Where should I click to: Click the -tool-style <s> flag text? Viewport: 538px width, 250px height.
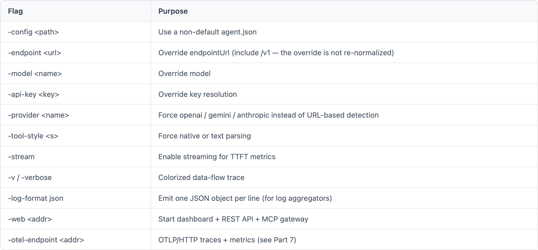coord(33,136)
